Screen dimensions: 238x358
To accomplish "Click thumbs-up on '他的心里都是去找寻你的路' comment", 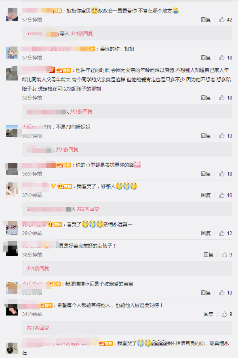I will click(221, 174).
